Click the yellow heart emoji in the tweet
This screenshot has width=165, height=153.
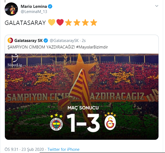click(52, 22)
